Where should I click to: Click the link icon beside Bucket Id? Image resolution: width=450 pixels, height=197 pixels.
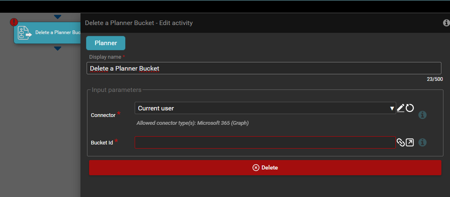click(400, 142)
